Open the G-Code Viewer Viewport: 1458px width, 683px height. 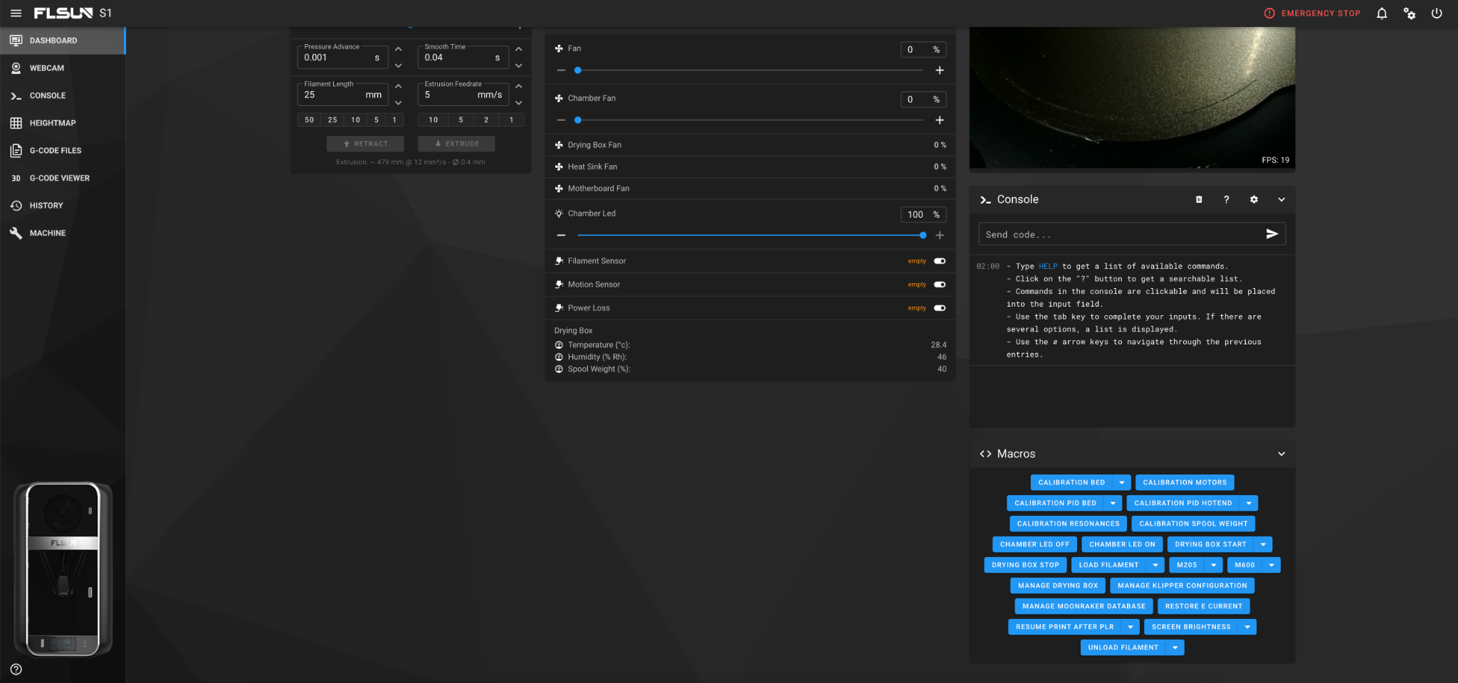click(x=63, y=178)
